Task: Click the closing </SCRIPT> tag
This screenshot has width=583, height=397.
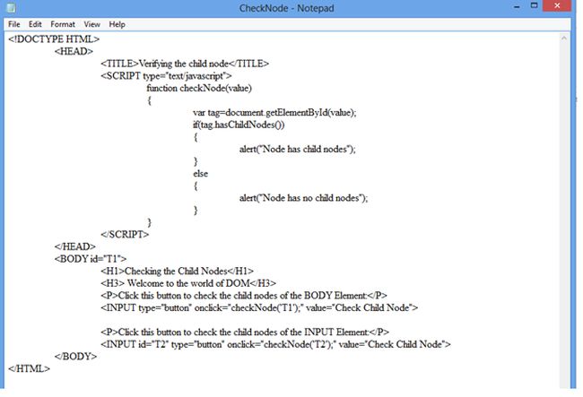Action: tap(125, 234)
